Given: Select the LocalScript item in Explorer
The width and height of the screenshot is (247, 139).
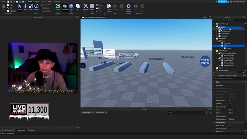Looking at the screenshot, I should coord(227,43).
